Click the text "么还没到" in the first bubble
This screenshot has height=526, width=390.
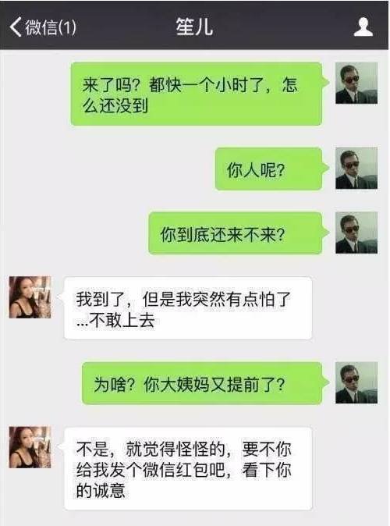pos(115,105)
